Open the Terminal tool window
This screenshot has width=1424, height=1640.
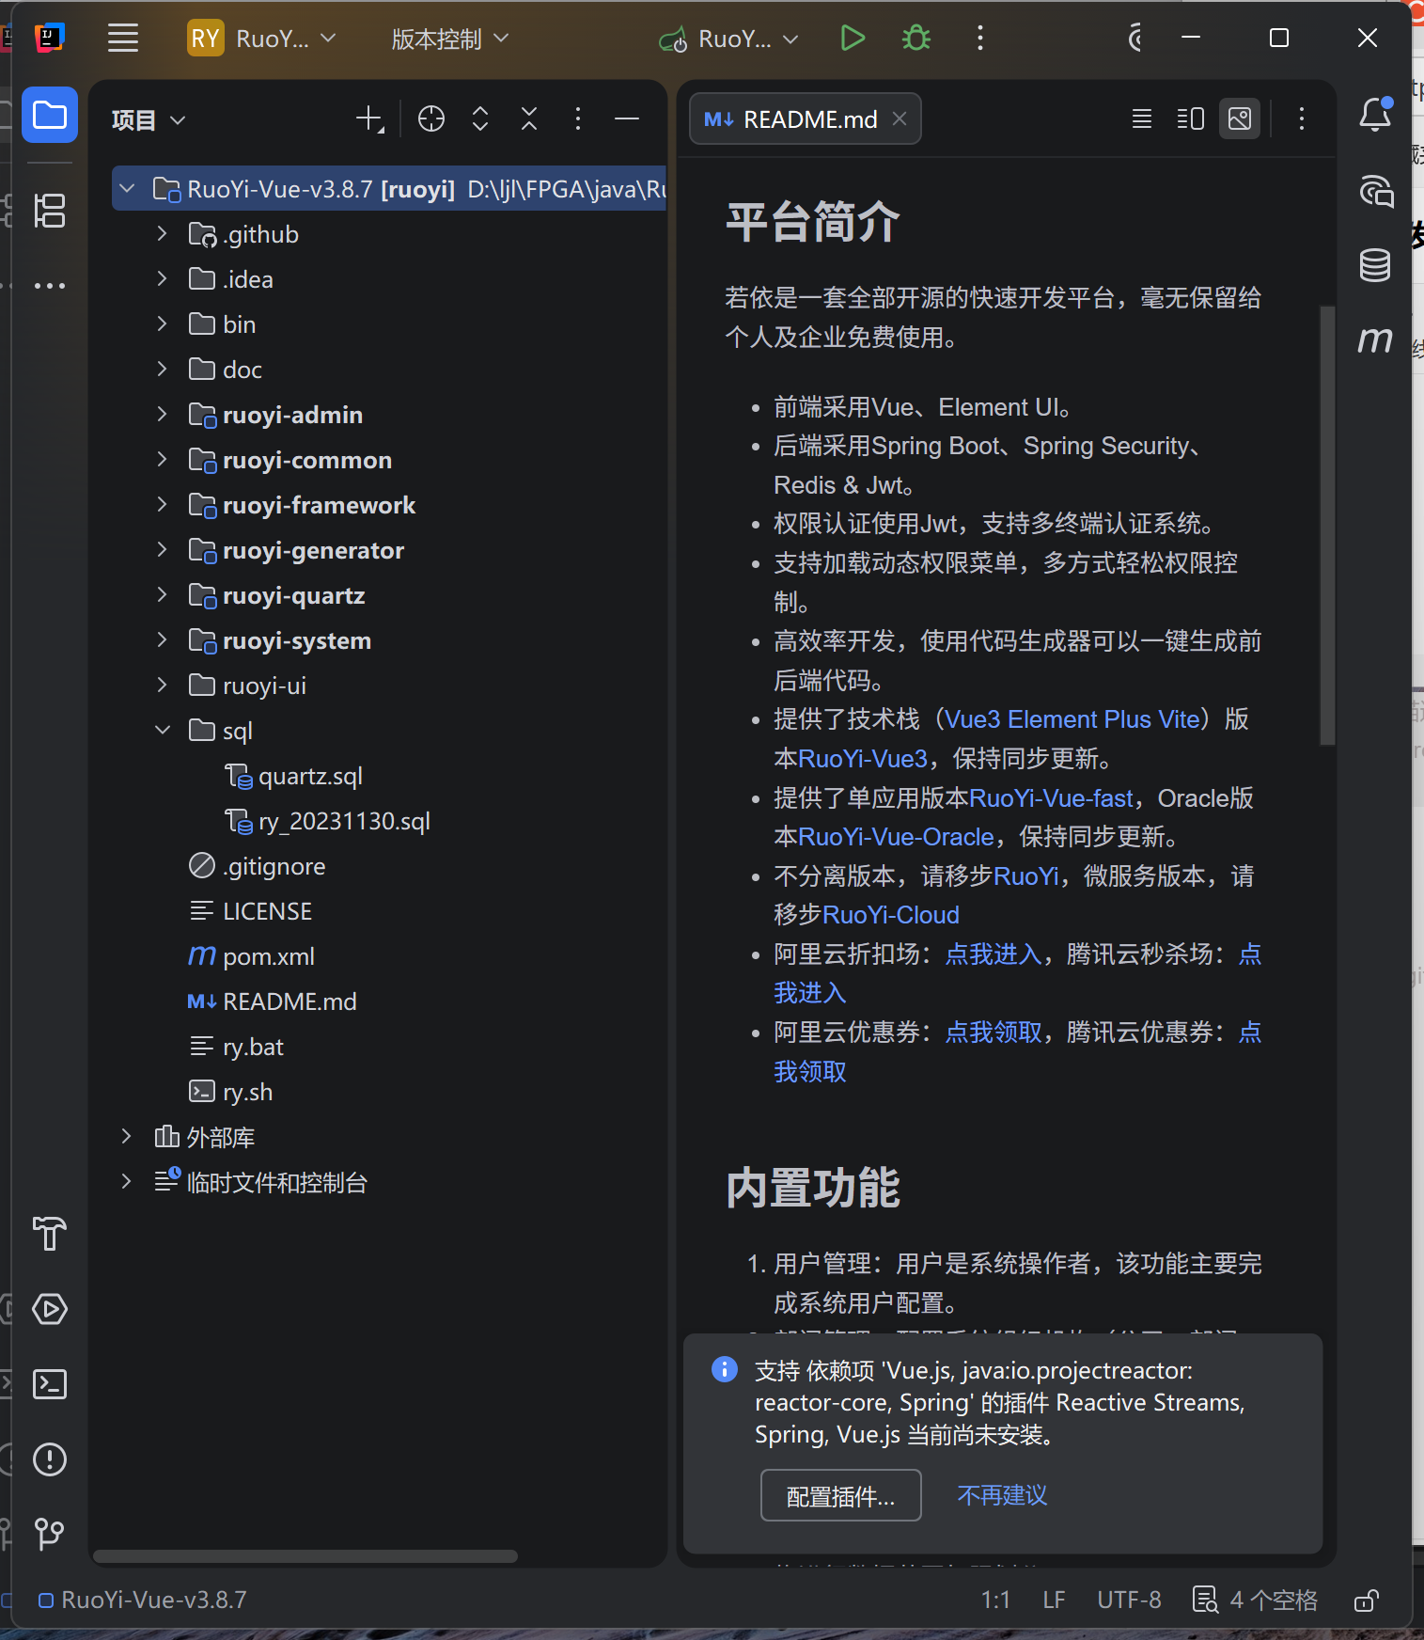point(50,1384)
